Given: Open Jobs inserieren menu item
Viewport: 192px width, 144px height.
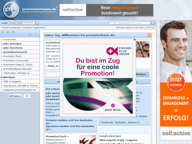Looking at the screenshot, I should (x=13, y=48).
